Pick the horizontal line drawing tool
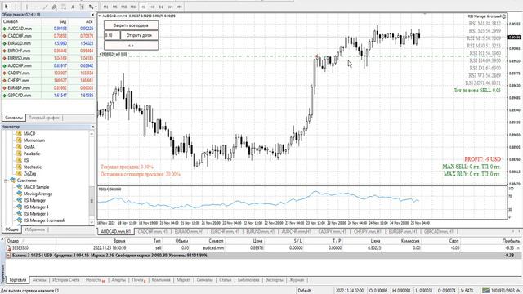Screen dimensions: 523x294 click(x=36, y=7)
